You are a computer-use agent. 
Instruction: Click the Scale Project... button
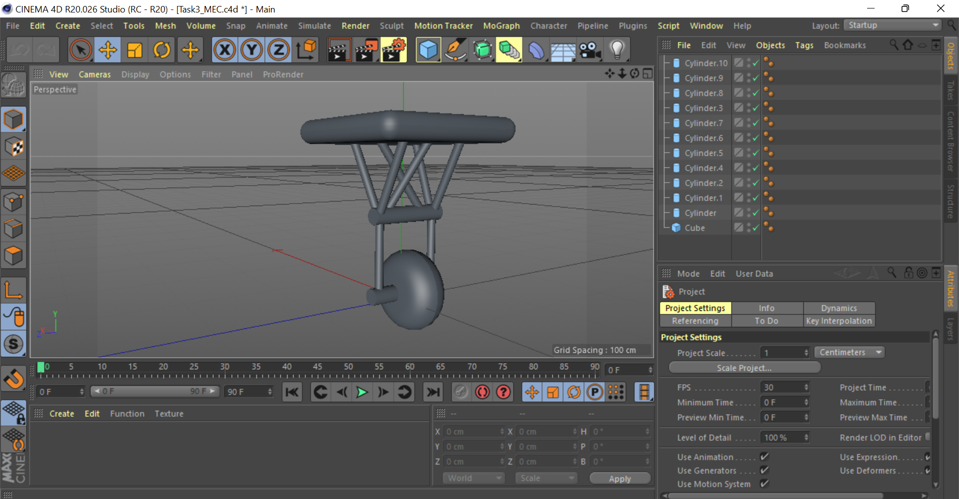[x=744, y=368]
